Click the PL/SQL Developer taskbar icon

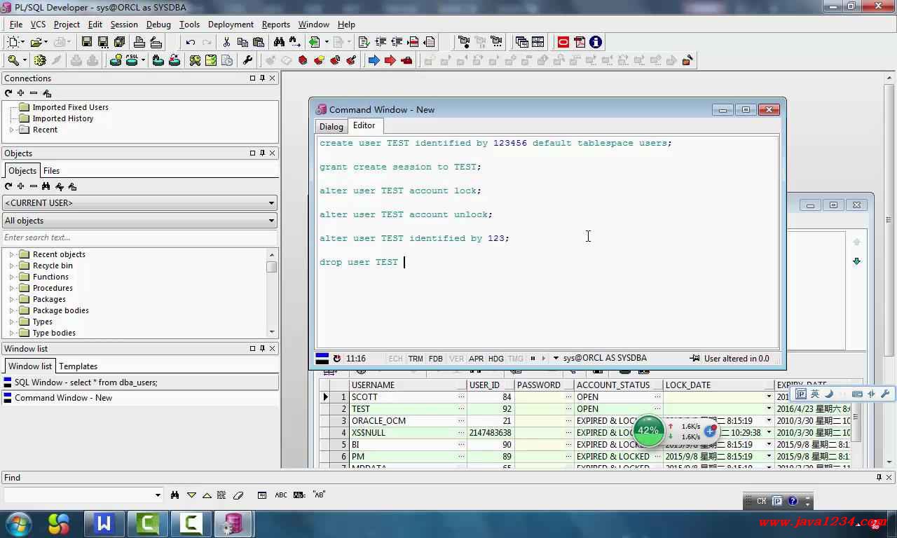coord(233,524)
